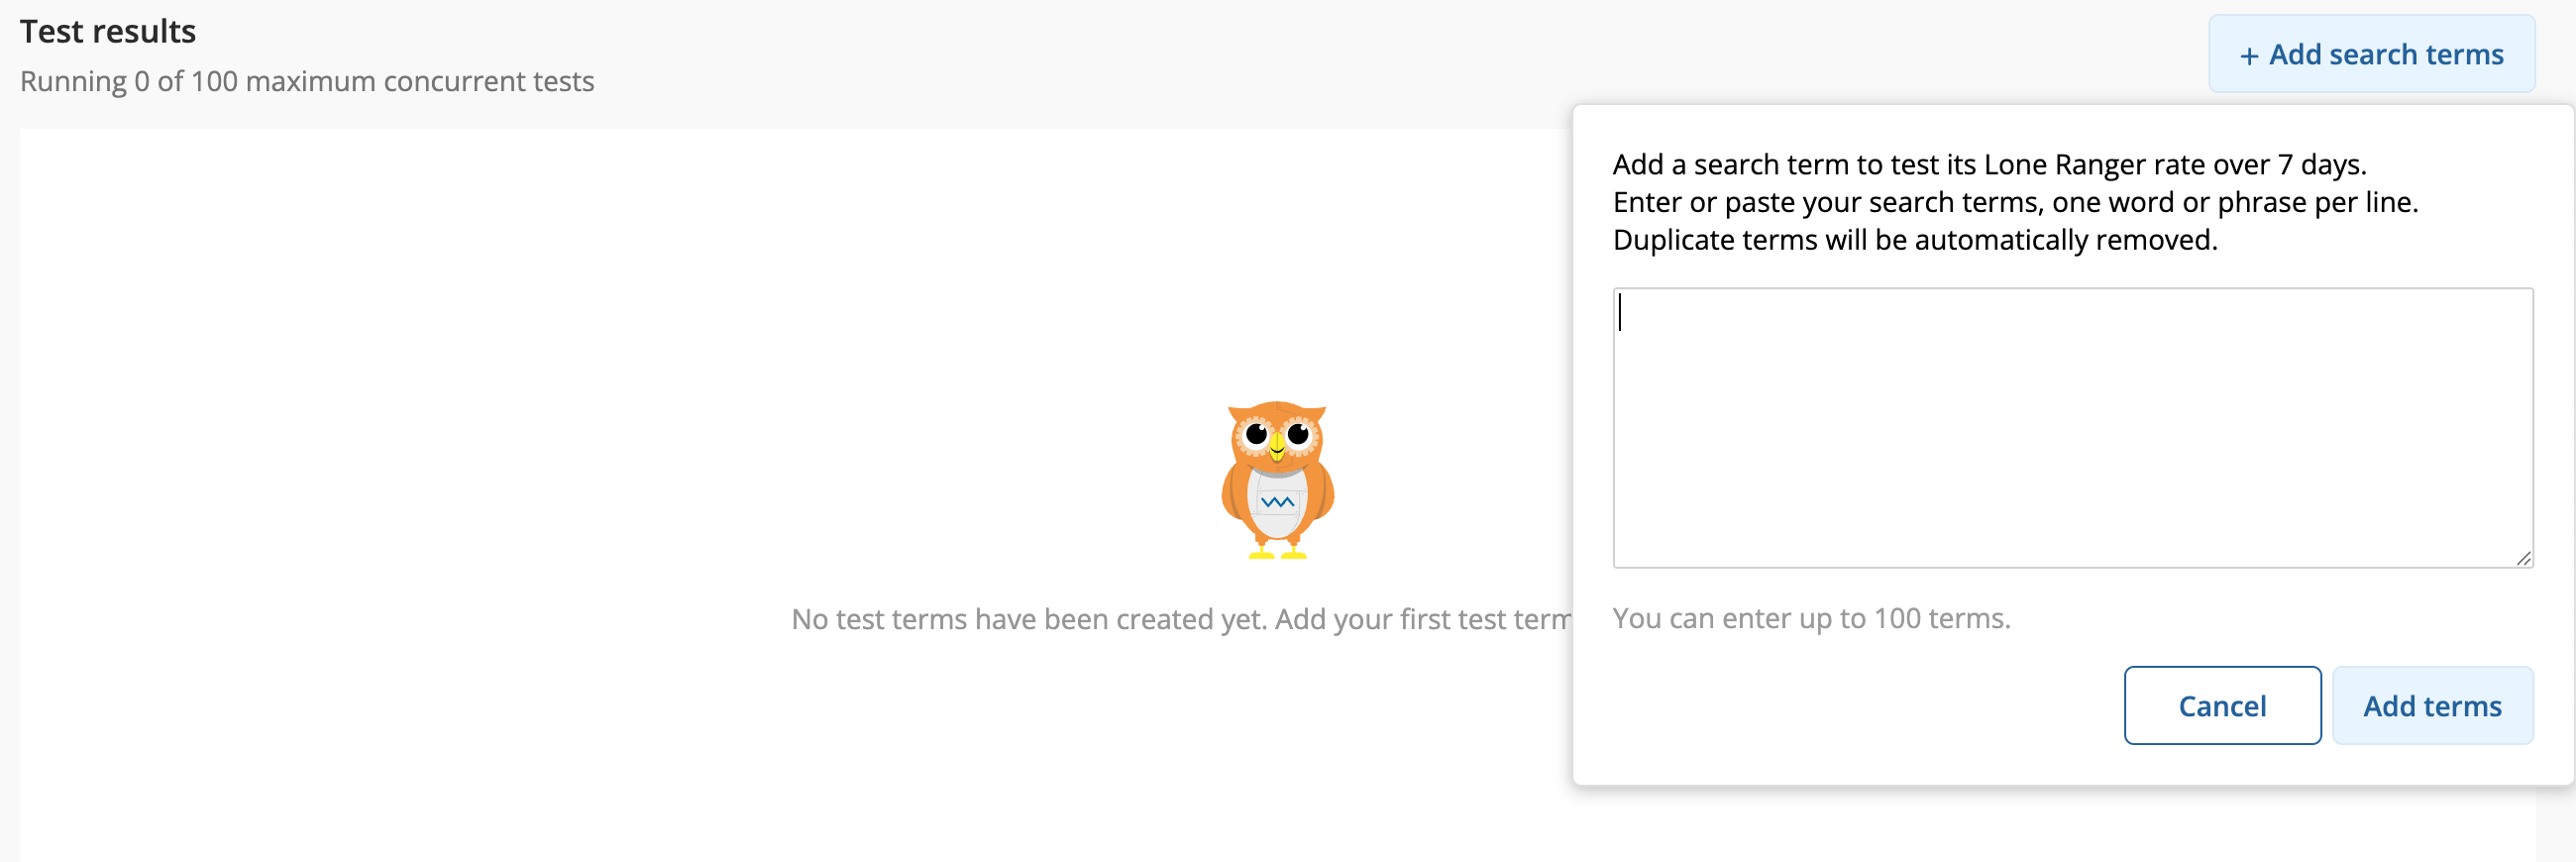Click the 'No test terms have been created' message
Viewport: 2576px width, 862px height.
click(x=1181, y=619)
